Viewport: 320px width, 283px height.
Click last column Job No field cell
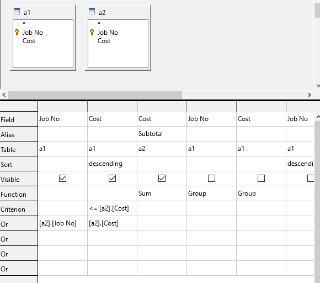[x=300, y=119]
